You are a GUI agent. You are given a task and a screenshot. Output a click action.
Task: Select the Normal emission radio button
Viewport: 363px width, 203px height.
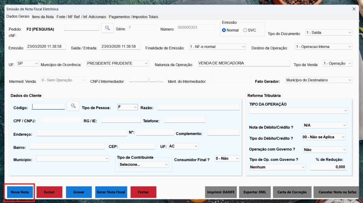[224, 30]
